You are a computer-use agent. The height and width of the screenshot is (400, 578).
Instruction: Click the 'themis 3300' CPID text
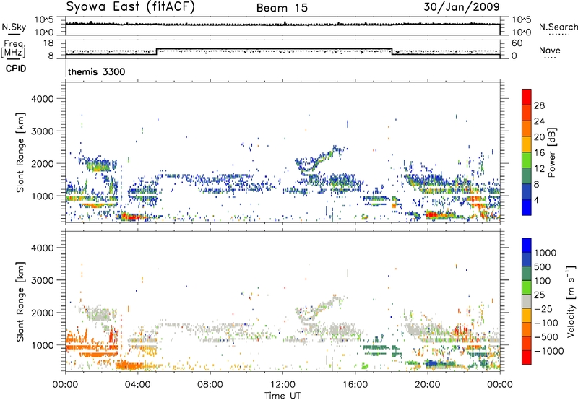[x=97, y=71]
